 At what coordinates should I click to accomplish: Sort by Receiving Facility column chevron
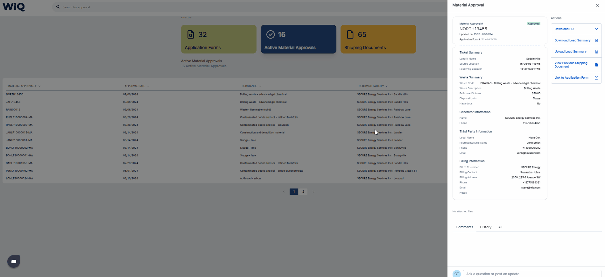pyautogui.click(x=387, y=86)
